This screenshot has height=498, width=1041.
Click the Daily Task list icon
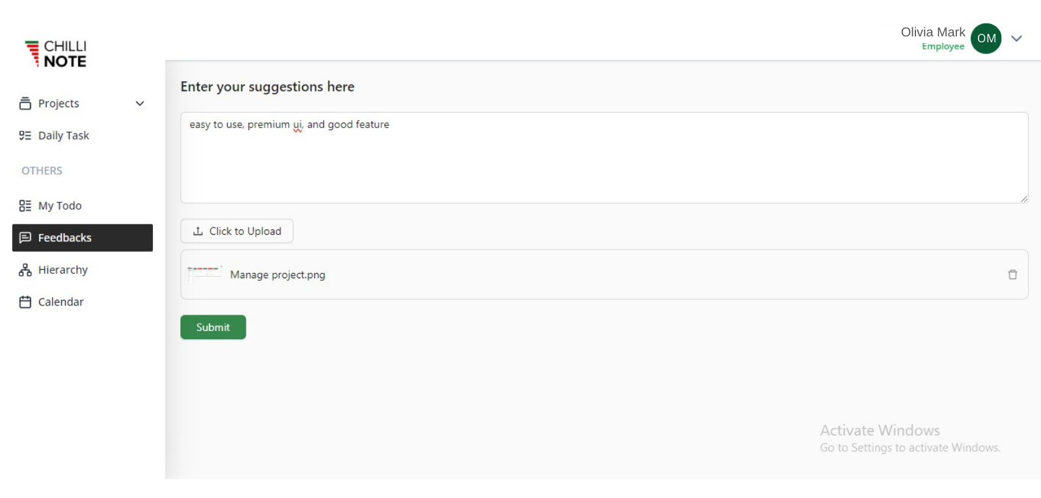pyautogui.click(x=25, y=135)
